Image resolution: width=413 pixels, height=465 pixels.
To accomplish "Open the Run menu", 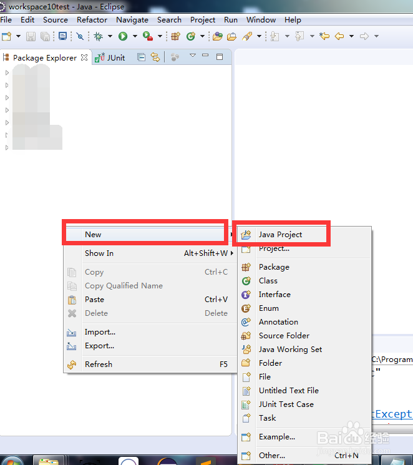I will [231, 20].
